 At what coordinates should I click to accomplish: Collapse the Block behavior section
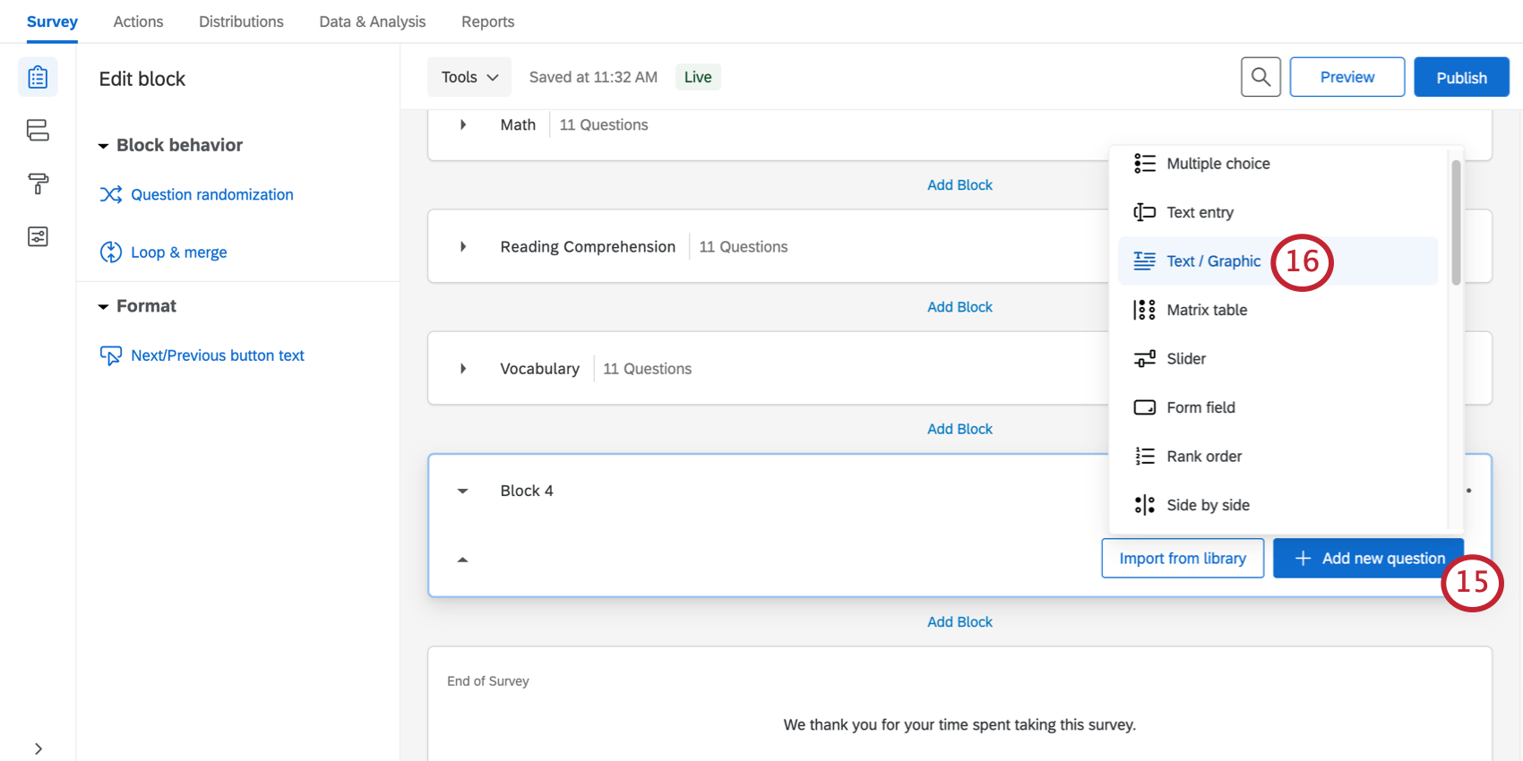(104, 146)
